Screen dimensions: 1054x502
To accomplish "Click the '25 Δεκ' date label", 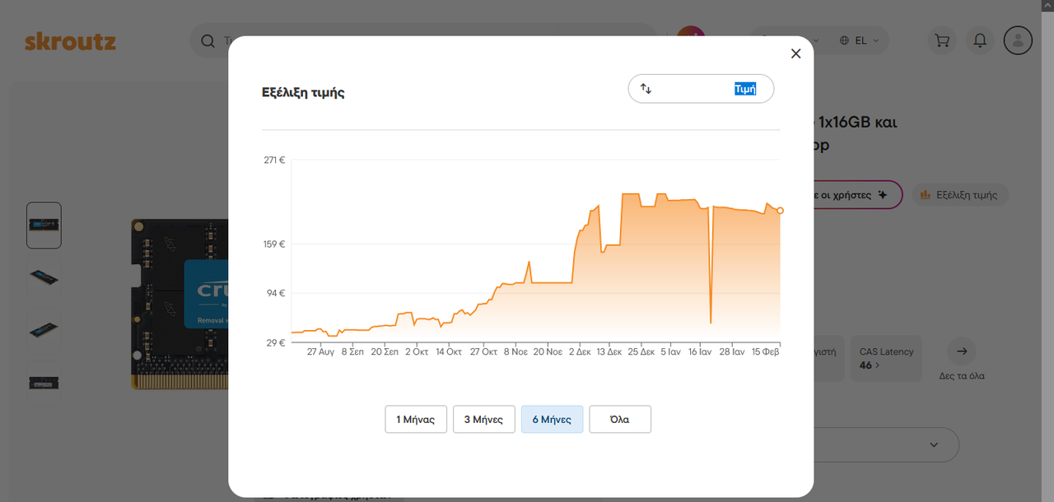I will [641, 351].
